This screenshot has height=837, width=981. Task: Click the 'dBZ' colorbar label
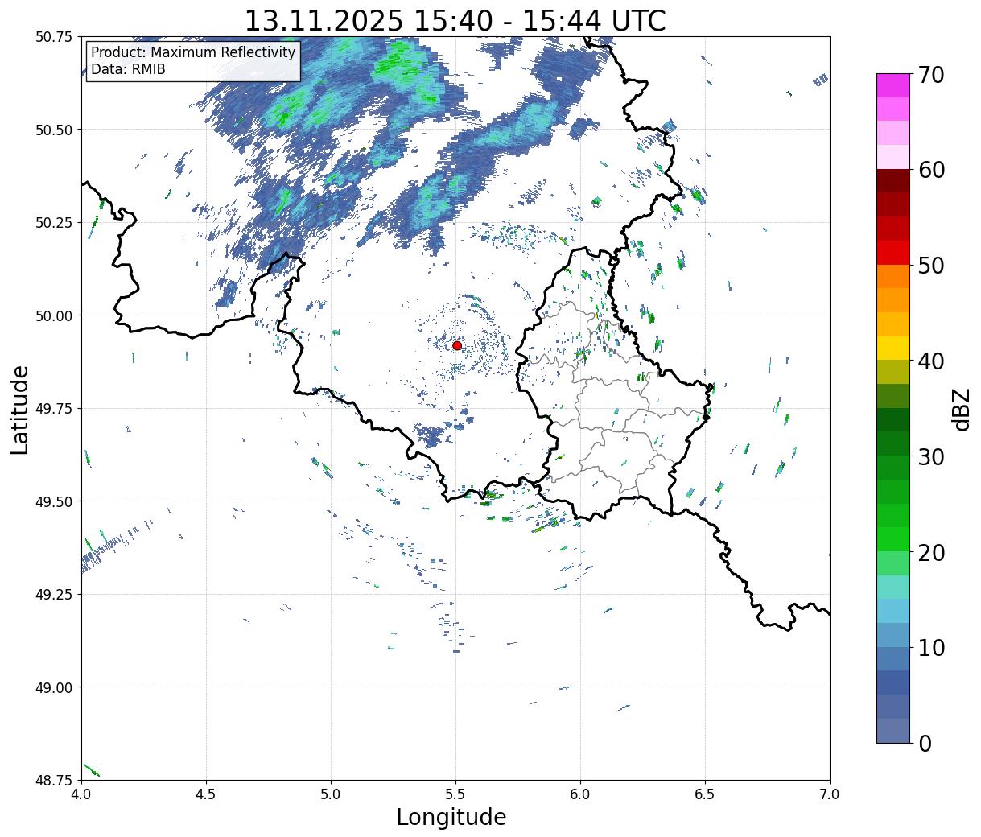coord(961,409)
